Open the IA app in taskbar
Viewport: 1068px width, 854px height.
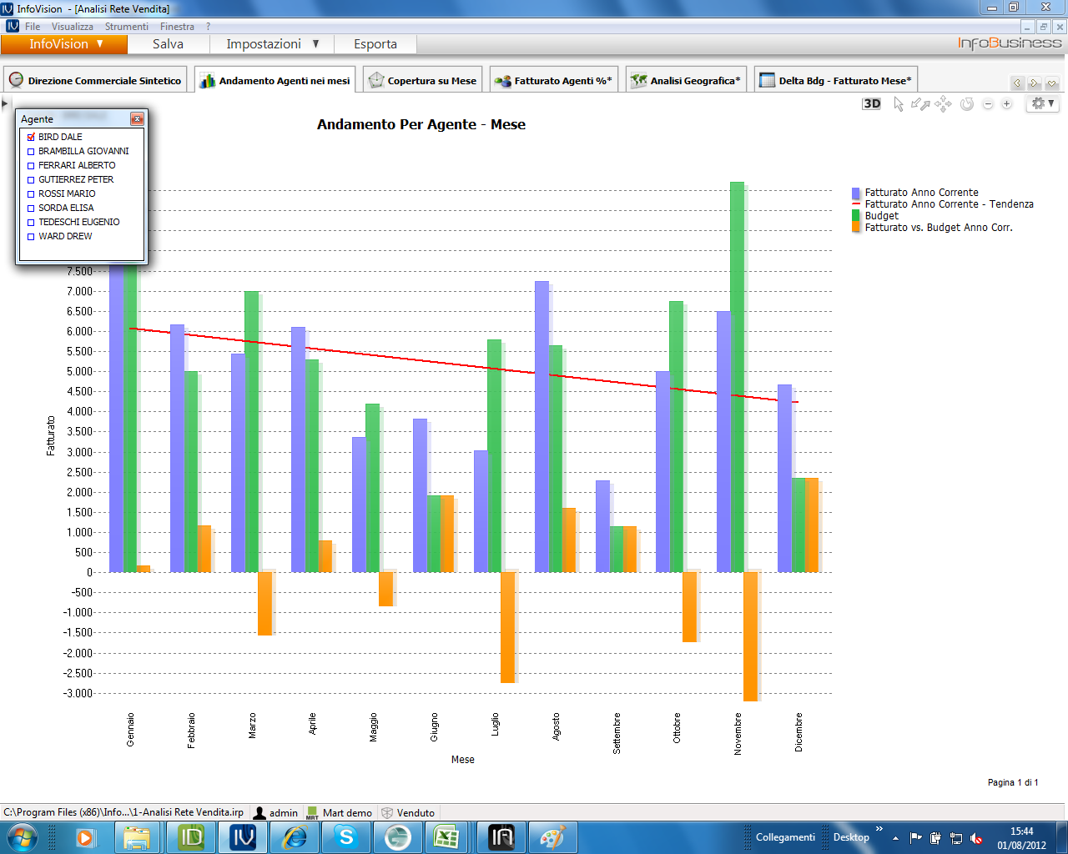[x=501, y=837]
